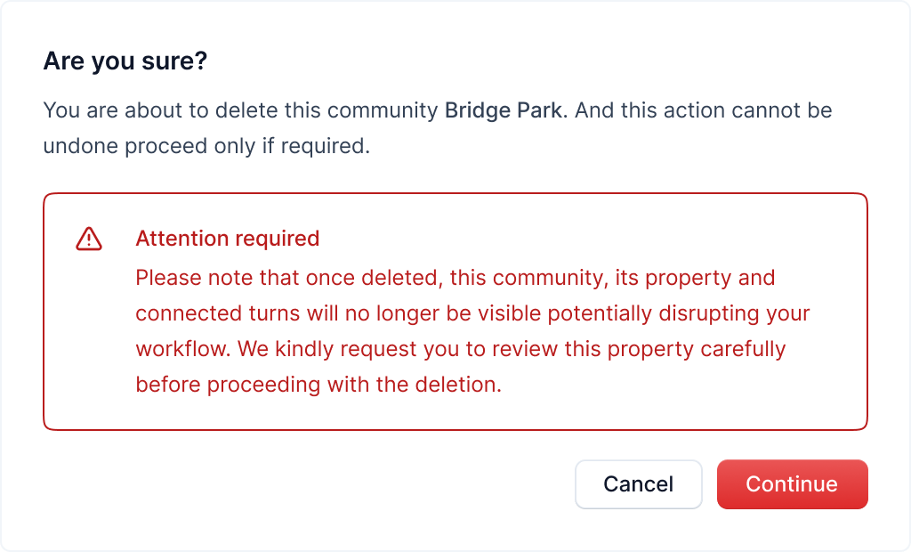Viewport: 911px width, 552px height.
Task: Confirm deletion with the Continue button
Action: coord(792,484)
